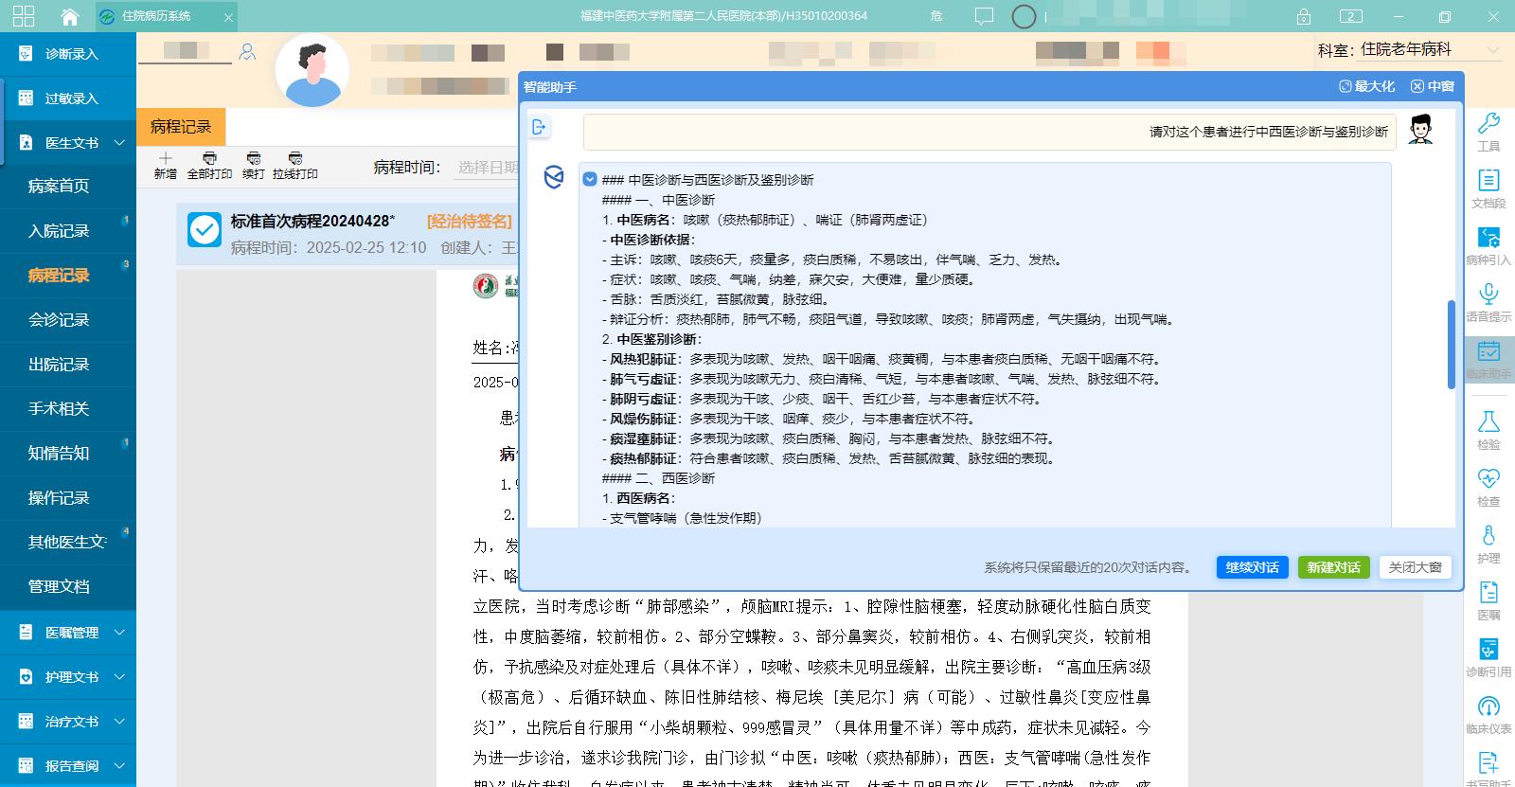The image size is (1515, 787).
Task: Click the 拉线打印 print icon
Action: click(295, 159)
